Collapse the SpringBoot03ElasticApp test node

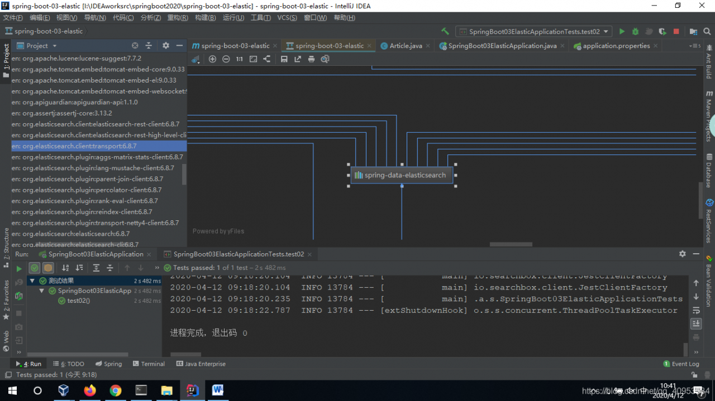pyautogui.click(x=42, y=291)
